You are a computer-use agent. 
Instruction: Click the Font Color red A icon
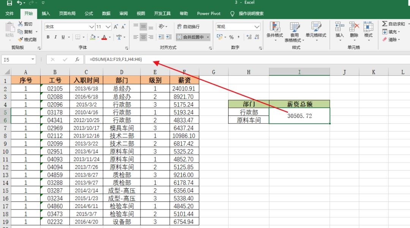tap(104, 37)
